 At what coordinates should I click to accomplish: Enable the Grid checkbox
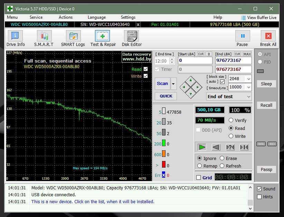point(198,178)
